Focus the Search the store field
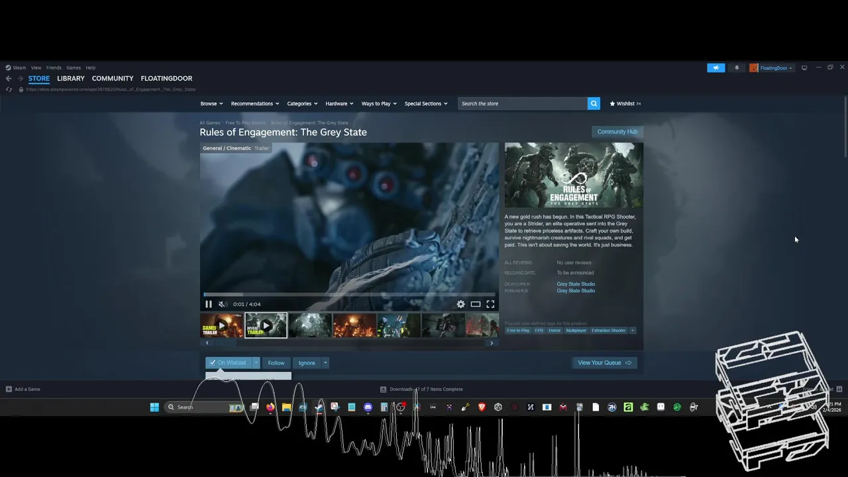The width and height of the screenshot is (848, 477). click(x=523, y=103)
